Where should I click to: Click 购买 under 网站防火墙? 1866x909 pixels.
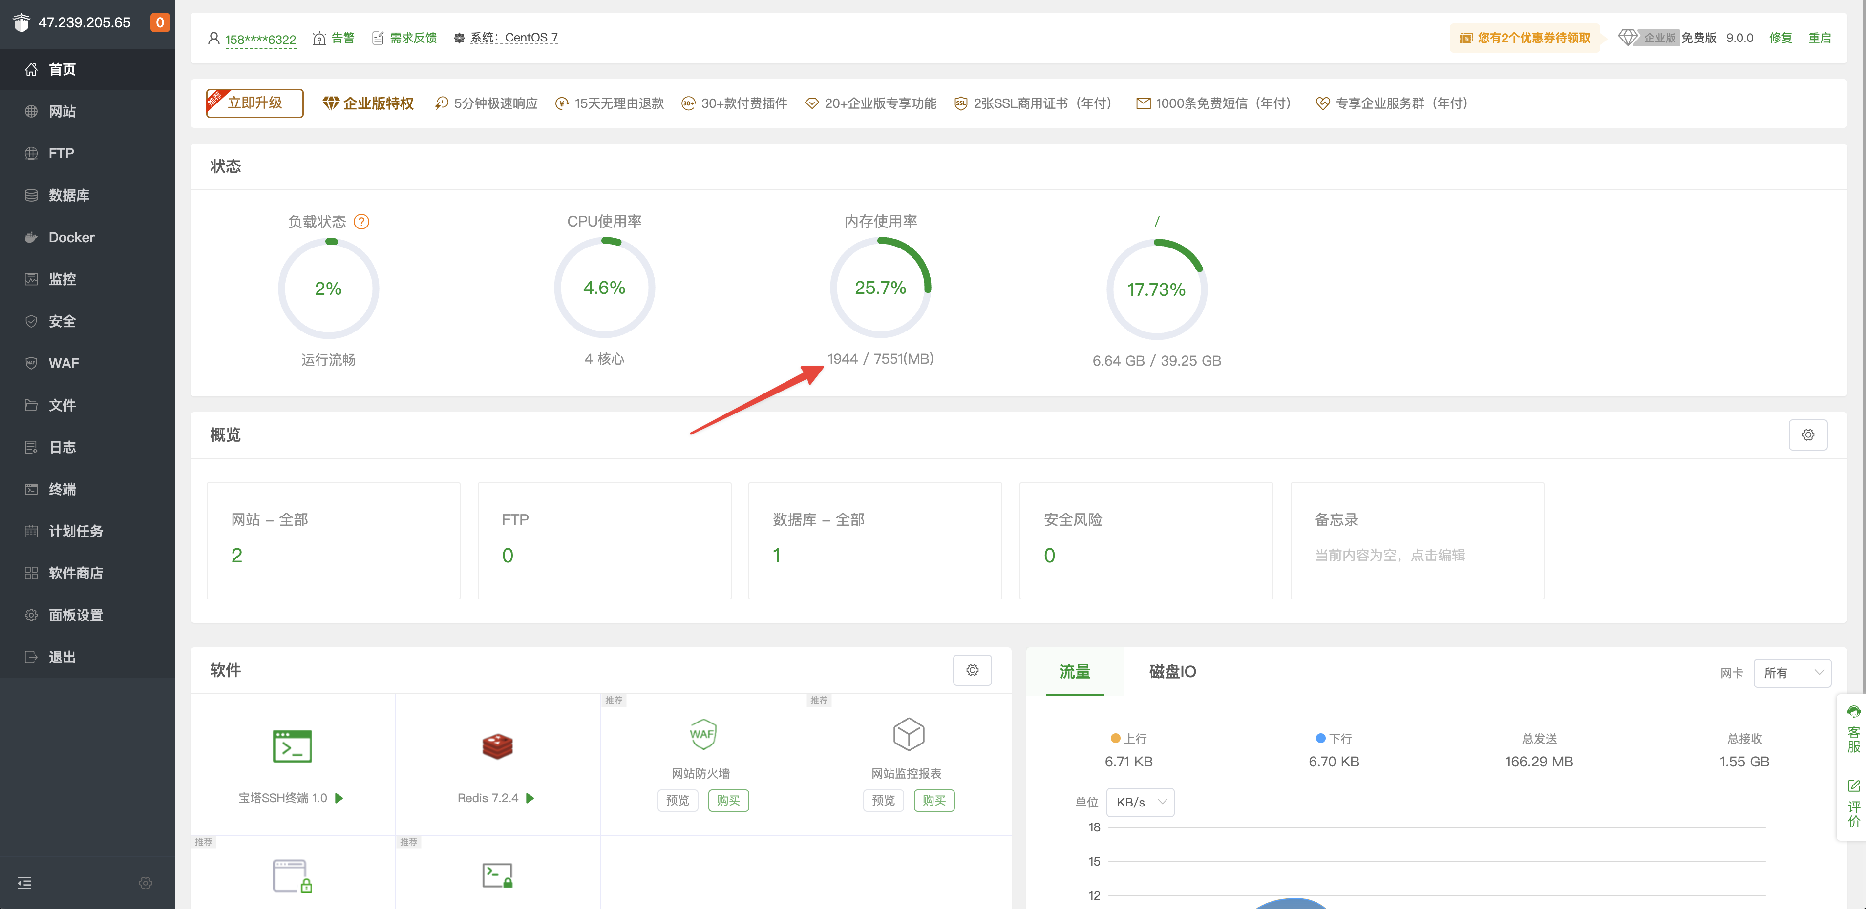(728, 801)
